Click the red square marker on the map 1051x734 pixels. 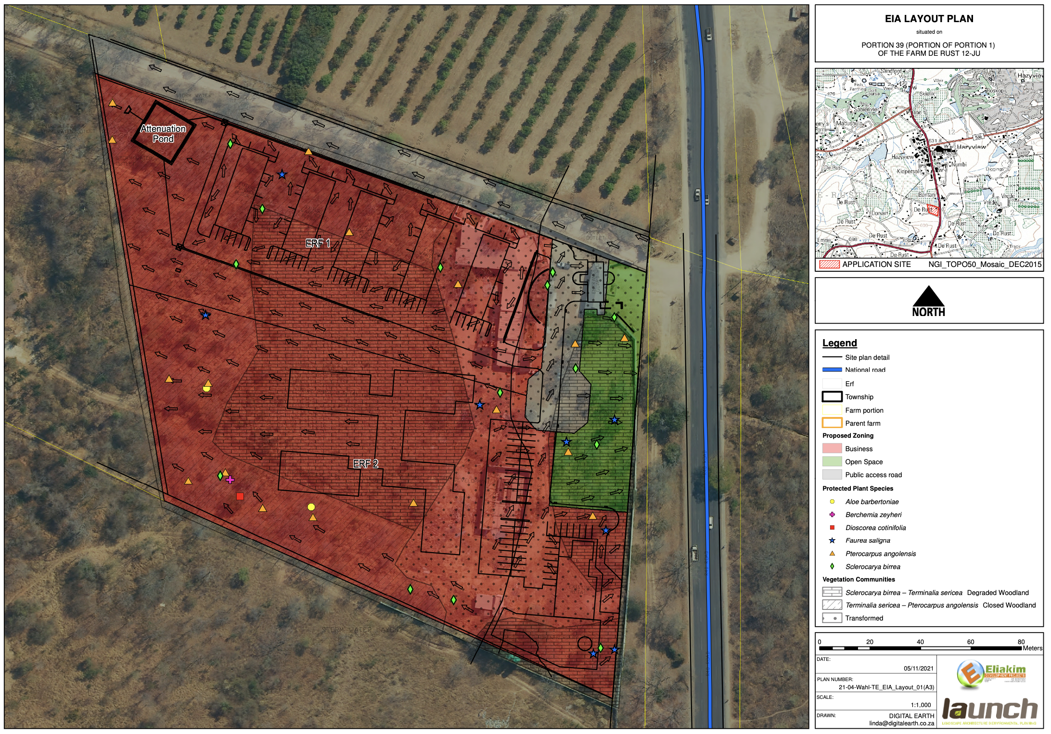(x=240, y=496)
